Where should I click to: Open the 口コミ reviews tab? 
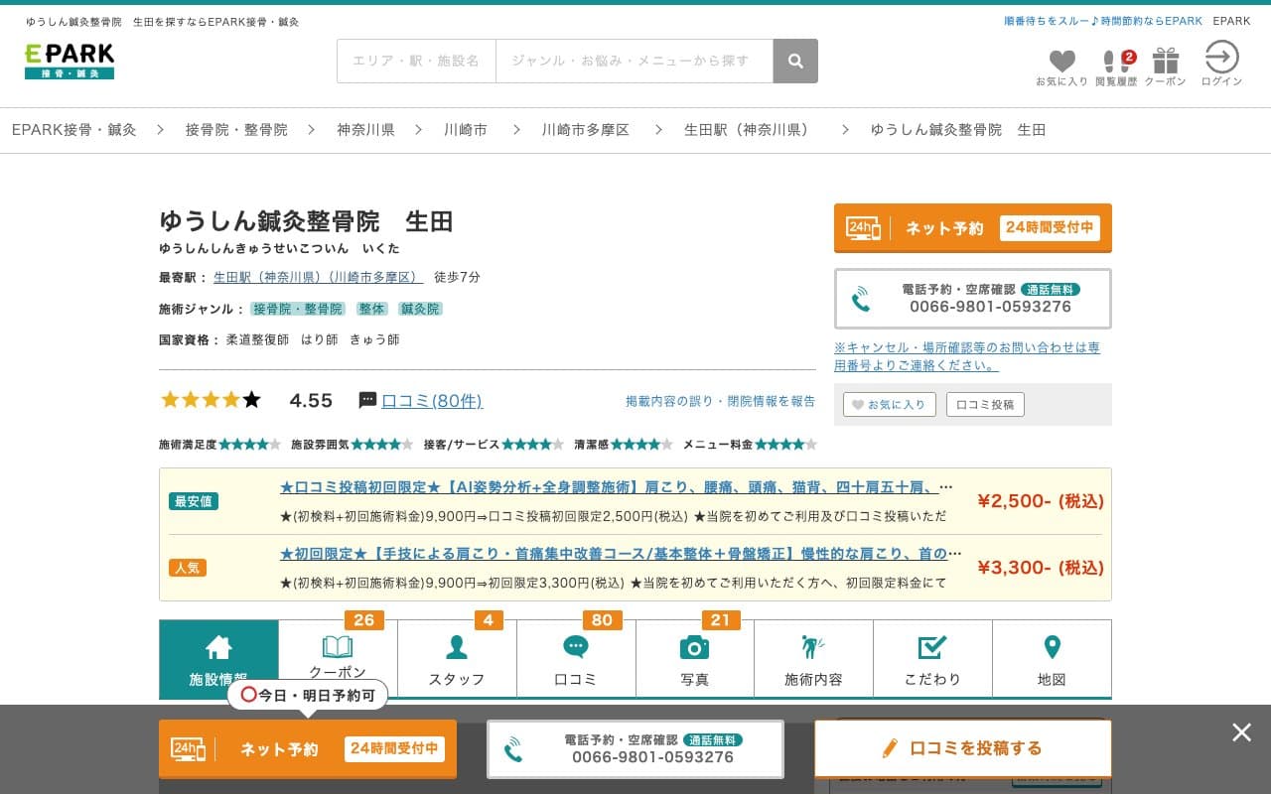point(576,659)
